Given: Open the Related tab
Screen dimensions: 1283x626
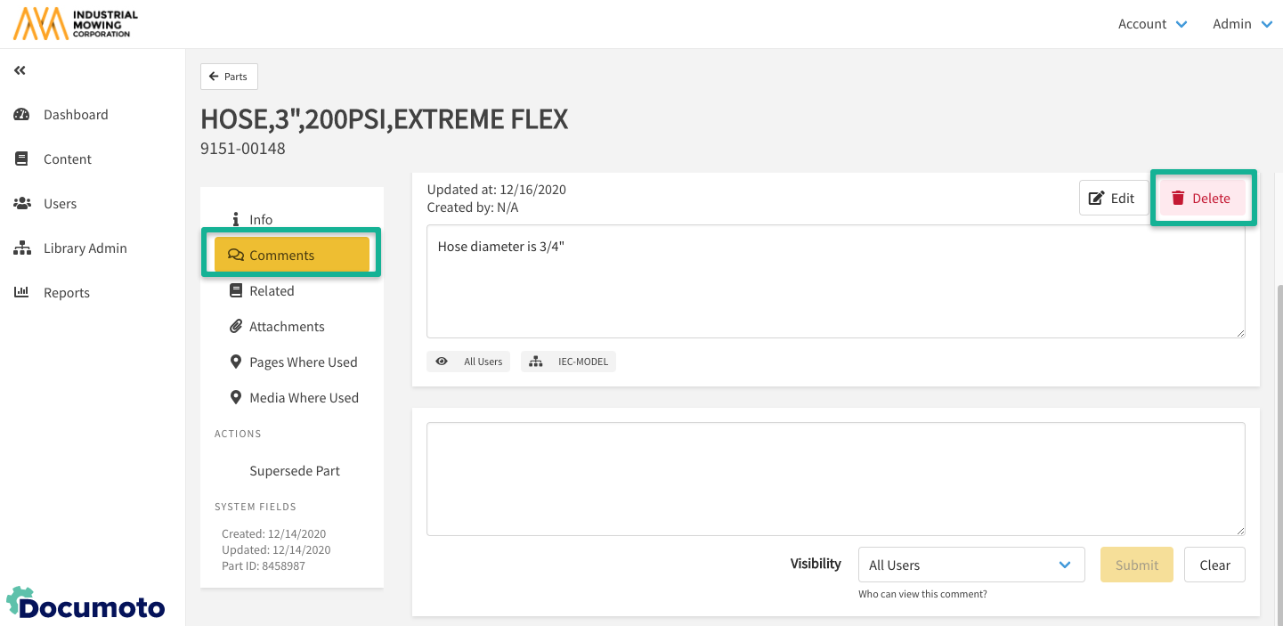Looking at the screenshot, I should click(271, 291).
